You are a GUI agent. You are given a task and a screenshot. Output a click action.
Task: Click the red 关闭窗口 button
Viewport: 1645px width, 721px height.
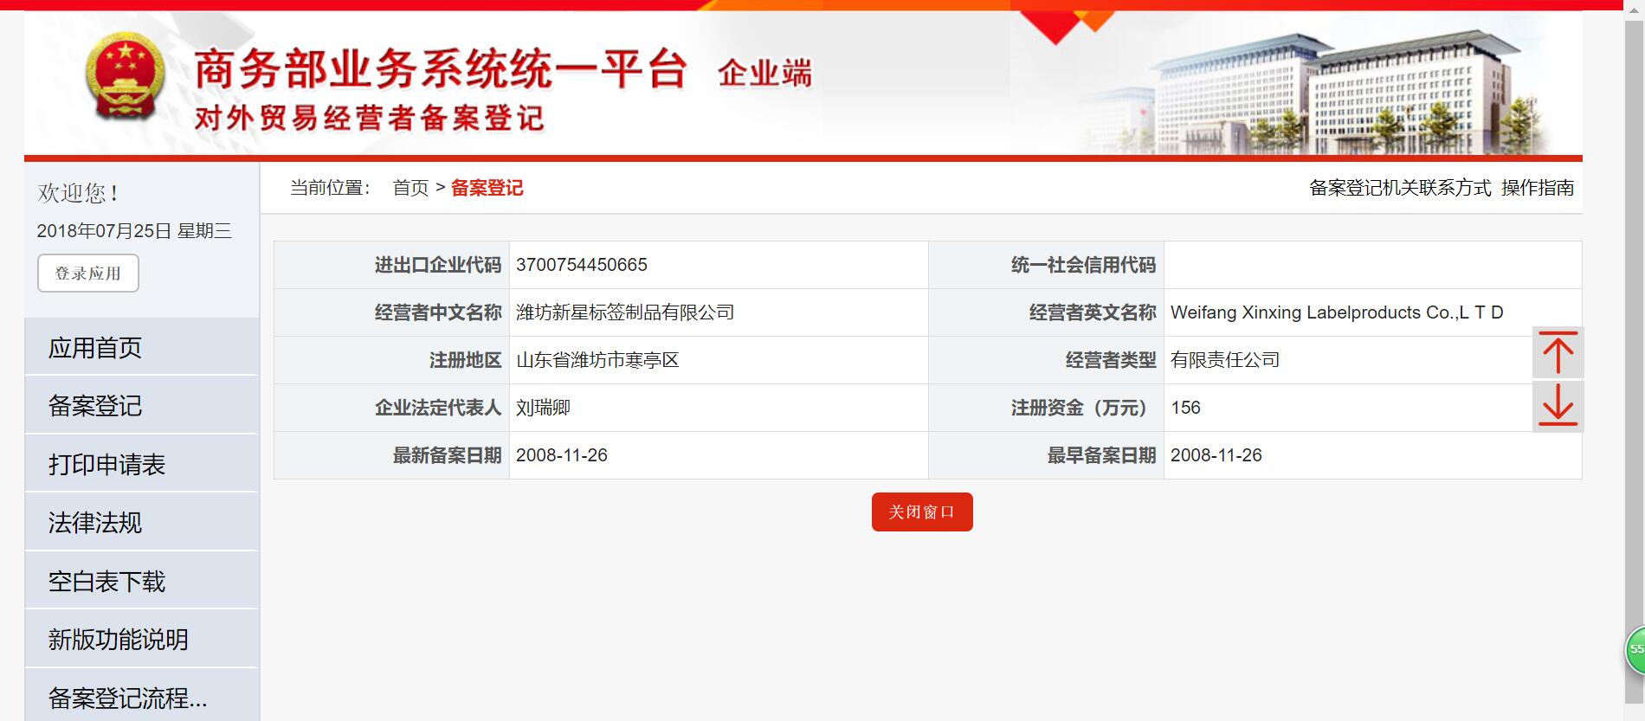(922, 512)
